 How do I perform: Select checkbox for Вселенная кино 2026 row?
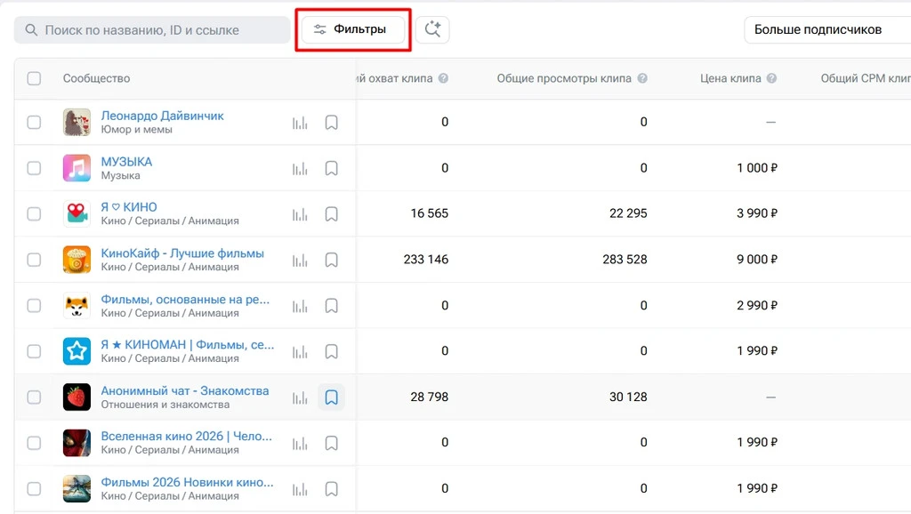(x=35, y=443)
